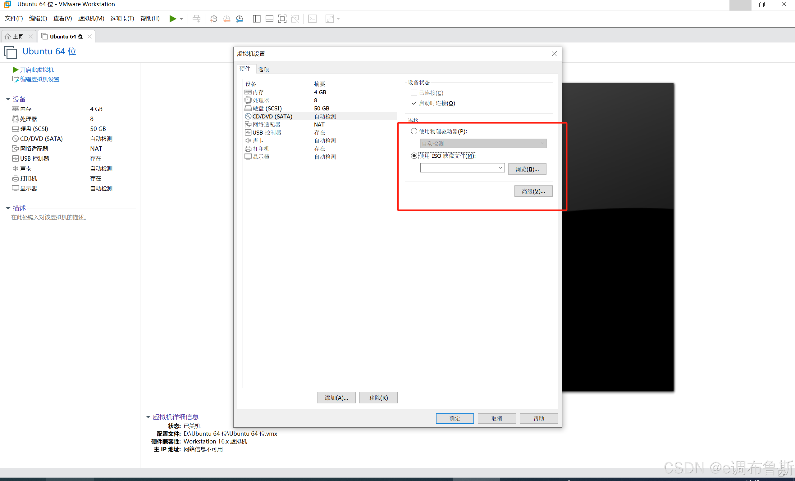This screenshot has height=481, width=795.
Task: Click 开启此虚拟机 link
Action: [x=37, y=69]
